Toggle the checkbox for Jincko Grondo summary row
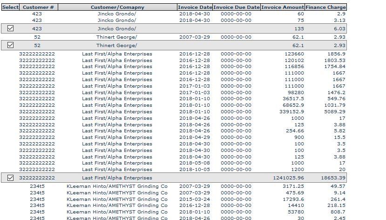This screenshot has width=386, height=220. pyautogui.click(x=11, y=28)
